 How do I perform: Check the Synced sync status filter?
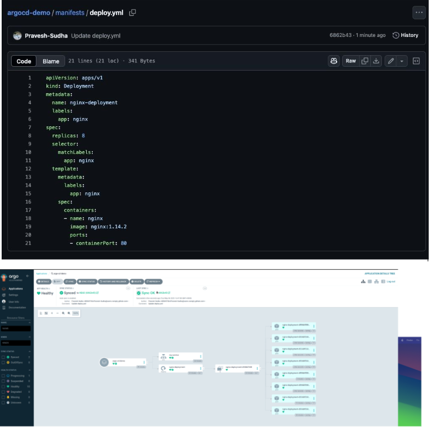(3, 357)
